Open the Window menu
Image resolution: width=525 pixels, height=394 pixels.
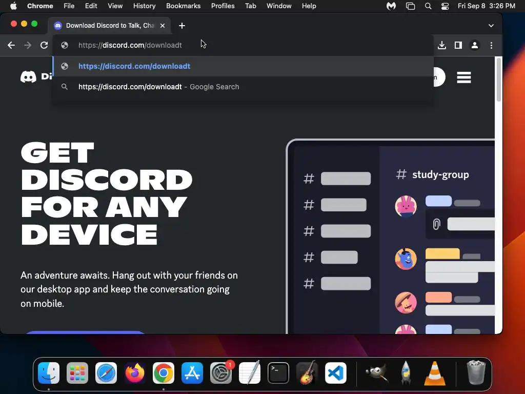pyautogui.click(x=279, y=6)
